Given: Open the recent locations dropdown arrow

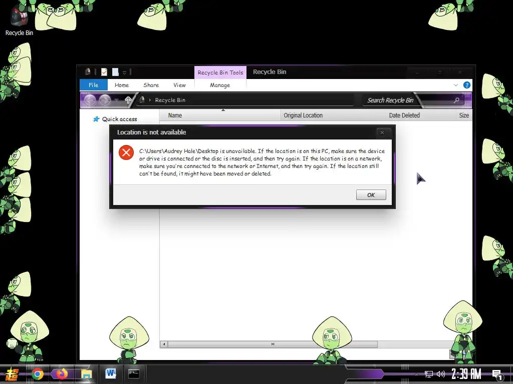Looking at the screenshot, I should pos(116,100).
